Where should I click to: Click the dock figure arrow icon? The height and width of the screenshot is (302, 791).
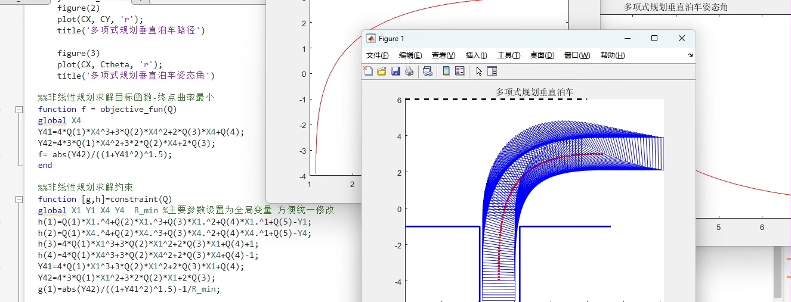[x=691, y=55]
